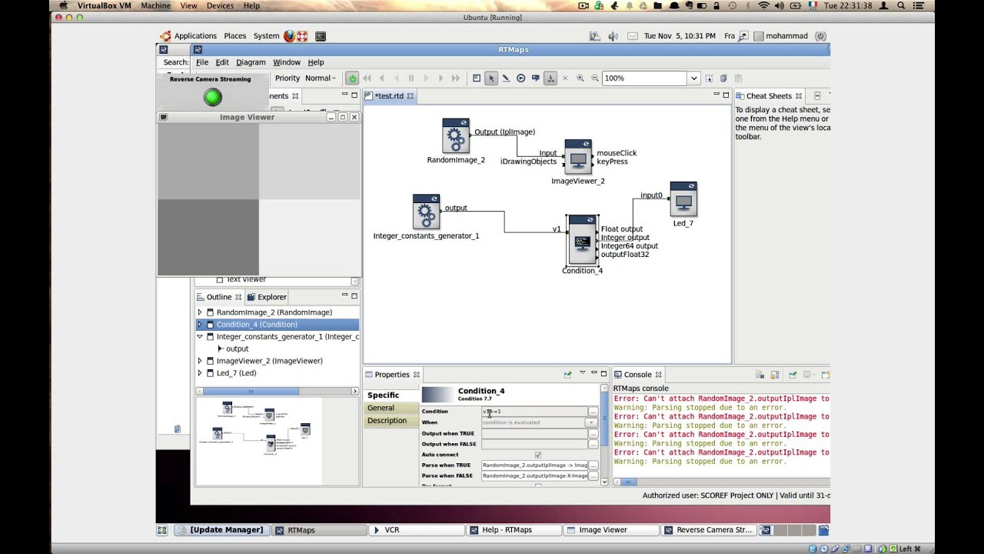The width and height of the screenshot is (984, 554).
Task: Toggle the Auto connect checkbox
Action: pos(538,455)
